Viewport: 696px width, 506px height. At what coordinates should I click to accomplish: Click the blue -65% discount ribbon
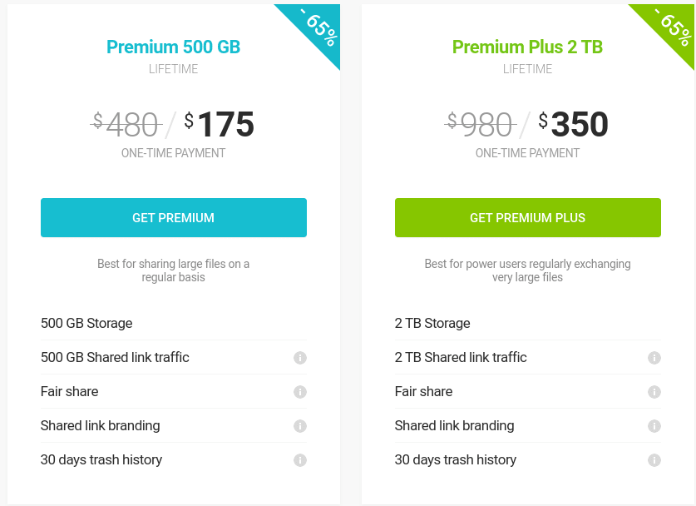tap(319, 27)
